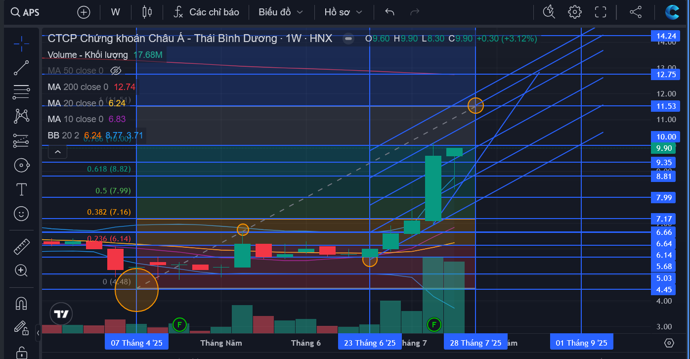This screenshot has height=359, width=690.
Task: Select the geometric shapes brush tool
Action: [21, 165]
